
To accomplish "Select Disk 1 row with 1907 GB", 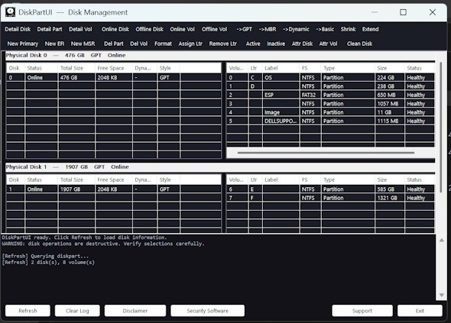I will [114, 189].
